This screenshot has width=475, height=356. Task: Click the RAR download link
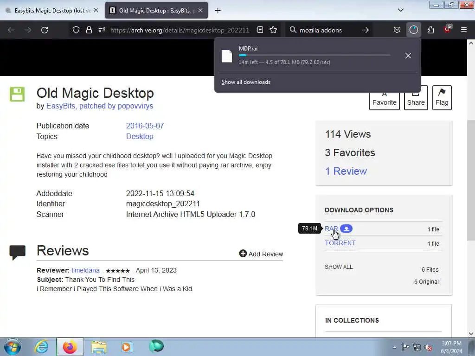(331, 229)
